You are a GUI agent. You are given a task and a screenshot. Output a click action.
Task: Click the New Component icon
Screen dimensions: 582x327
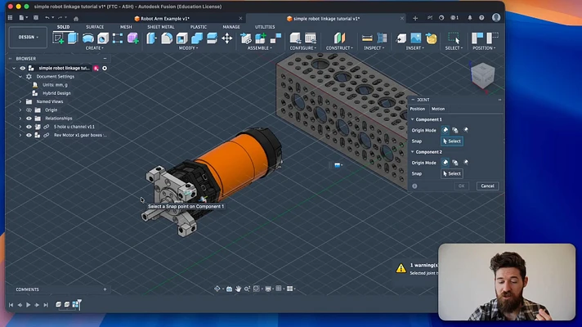pyautogui.click(x=261, y=38)
